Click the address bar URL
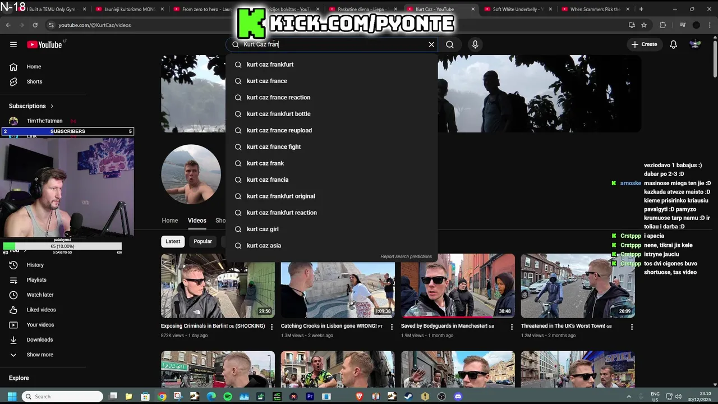 coord(95,25)
